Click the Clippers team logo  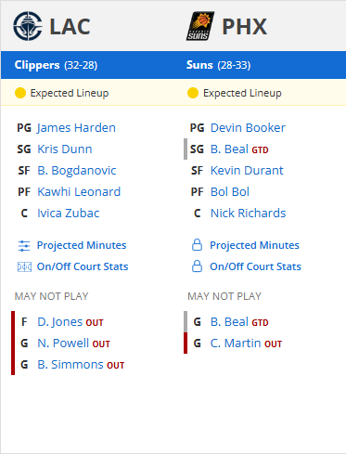(28, 26)
